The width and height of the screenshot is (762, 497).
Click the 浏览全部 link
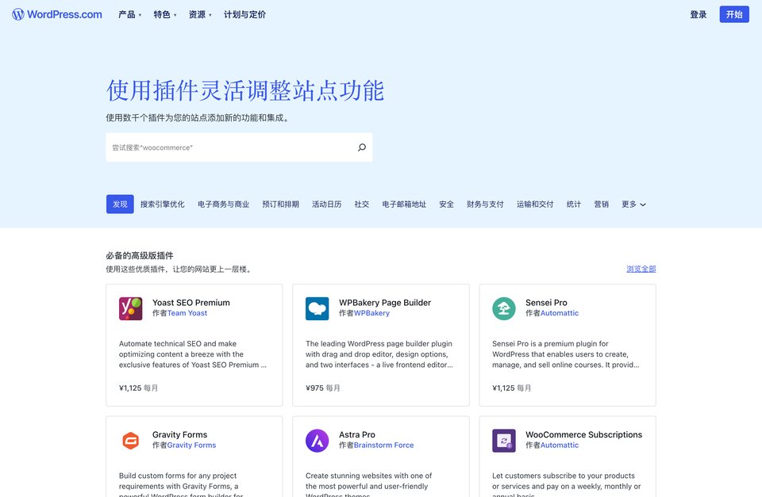pyautogui.click(x=641, y=269)
